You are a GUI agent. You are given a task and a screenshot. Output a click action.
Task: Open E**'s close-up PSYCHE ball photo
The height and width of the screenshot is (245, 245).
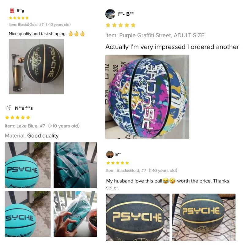tap(138, 217)
